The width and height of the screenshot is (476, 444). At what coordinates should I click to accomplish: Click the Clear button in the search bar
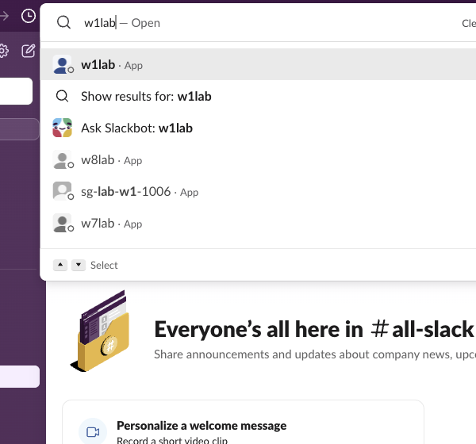(x=469, y=23)
